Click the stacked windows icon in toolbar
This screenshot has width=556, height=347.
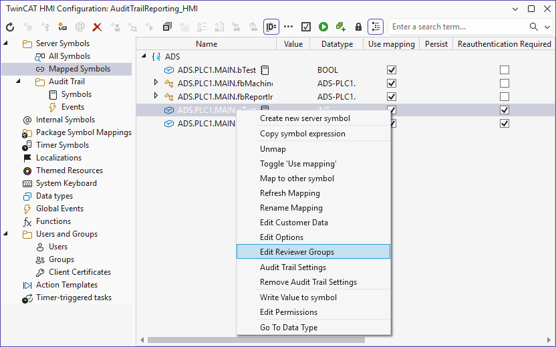(167, 27)
